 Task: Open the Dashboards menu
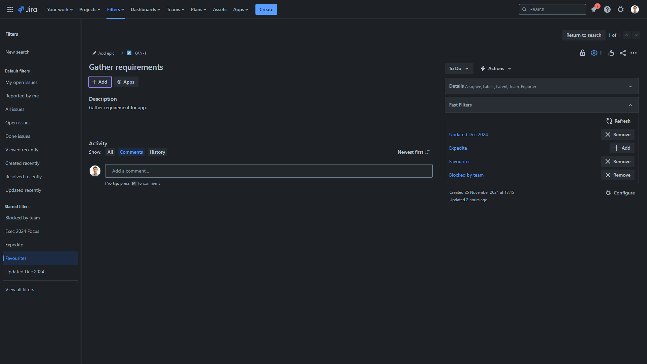[x=145, y=9]
